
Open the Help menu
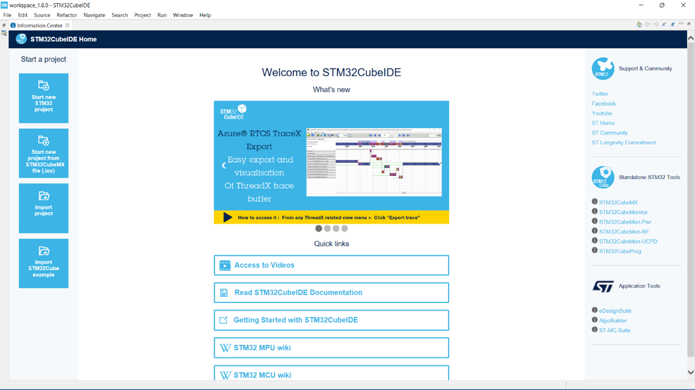[205, 15]
